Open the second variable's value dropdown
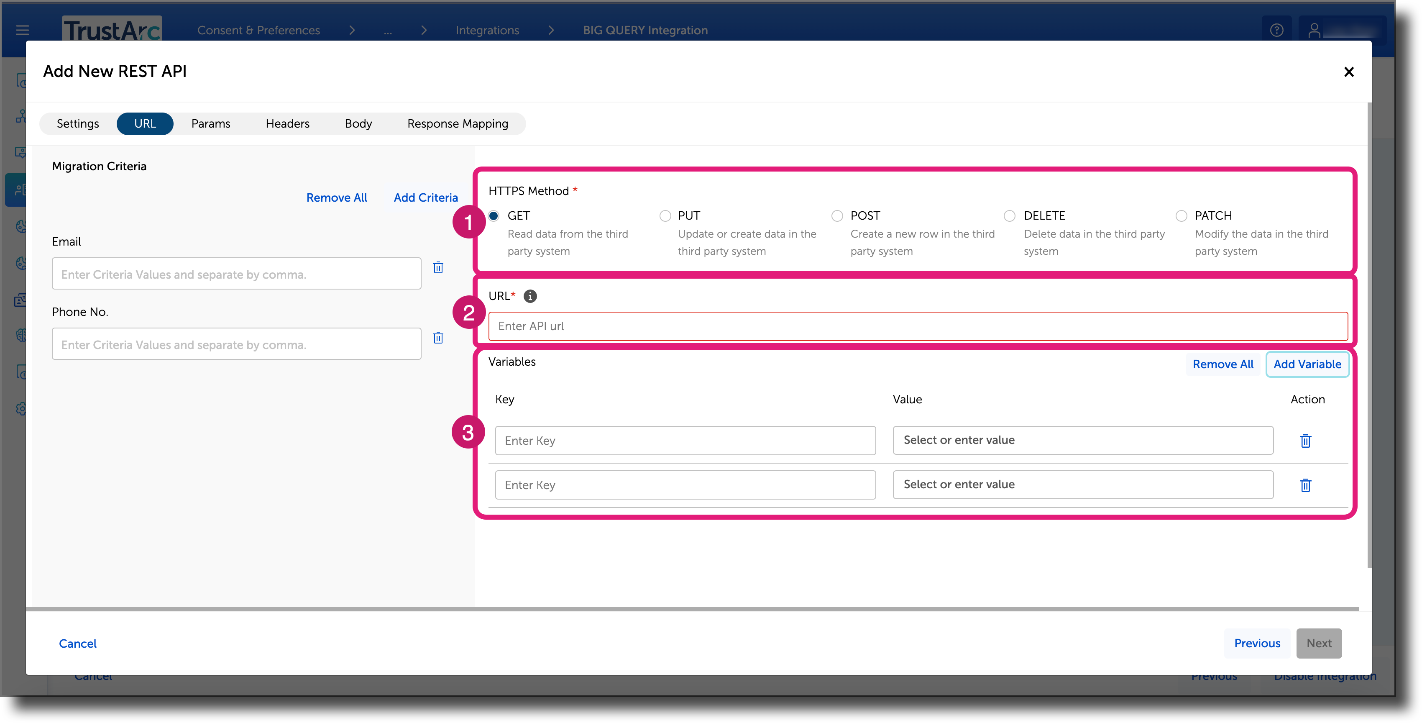 1082,485
